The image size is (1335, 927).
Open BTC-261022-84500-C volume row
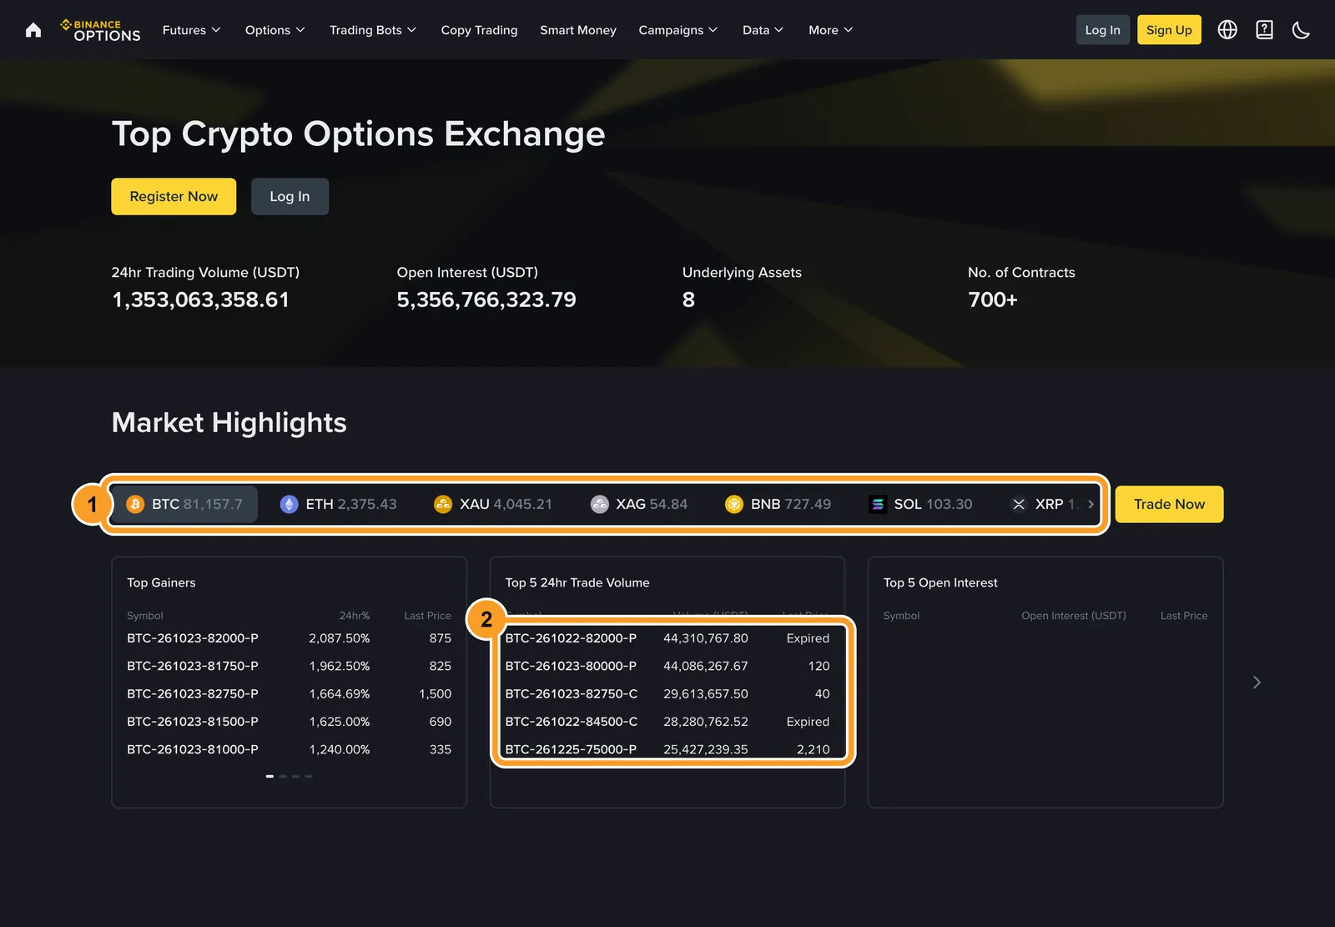click(667, 722)
